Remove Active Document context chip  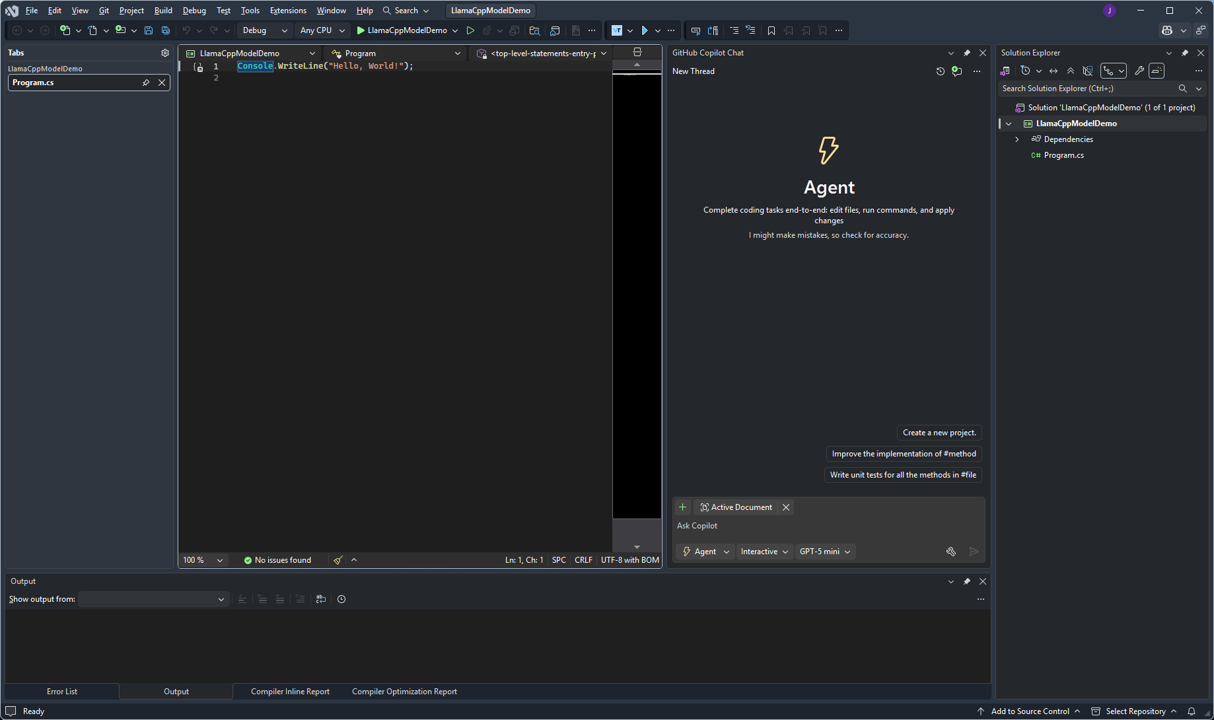(786, 507)
